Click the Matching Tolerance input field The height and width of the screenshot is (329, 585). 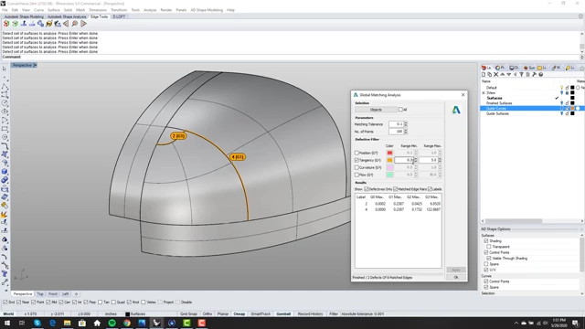[x=396, y=124]
